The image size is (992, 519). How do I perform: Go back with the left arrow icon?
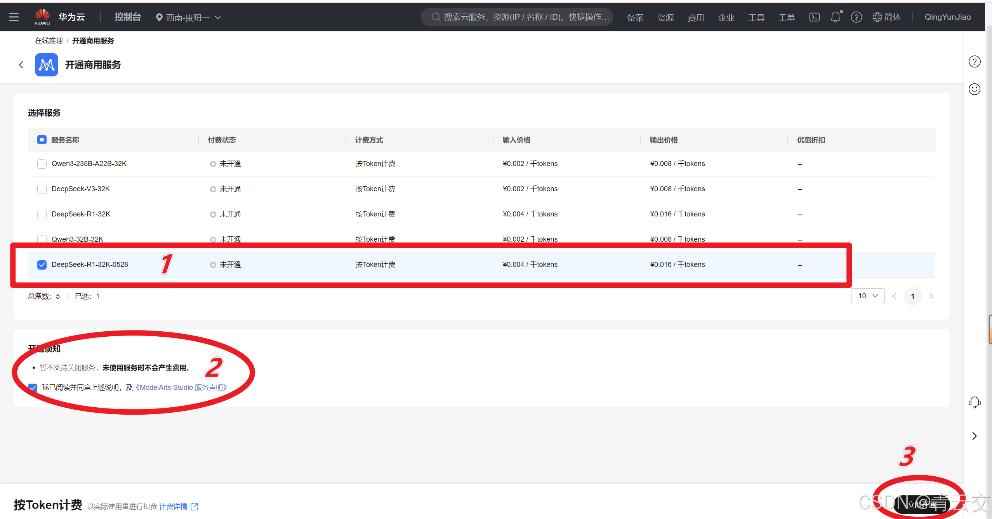[21, 65]
